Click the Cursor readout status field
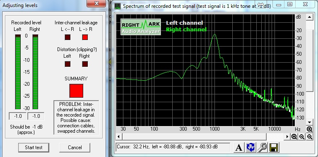 click(x=173, y=147)
